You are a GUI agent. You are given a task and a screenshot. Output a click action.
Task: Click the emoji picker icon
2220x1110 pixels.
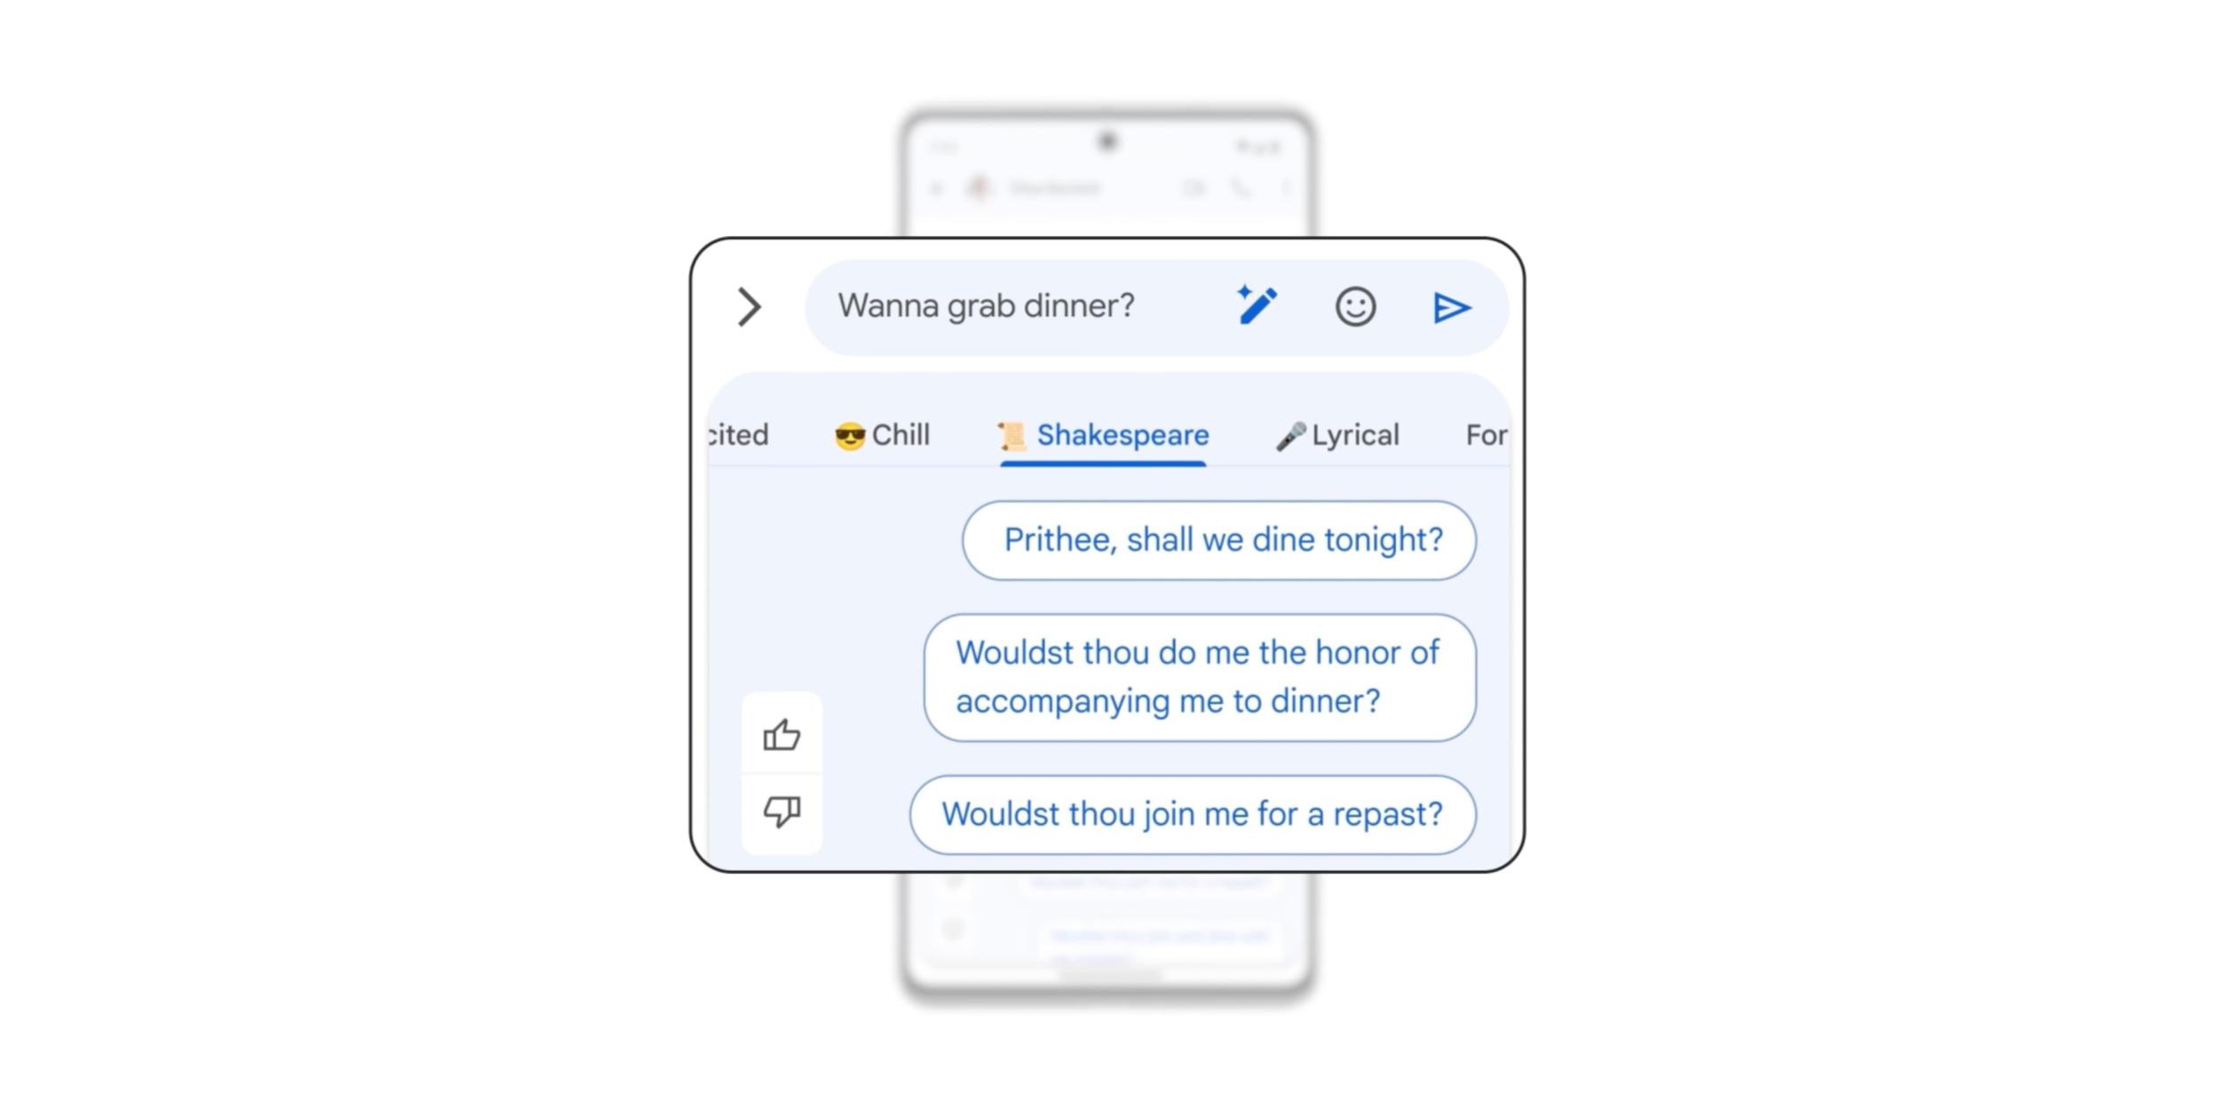(1351, 305)
